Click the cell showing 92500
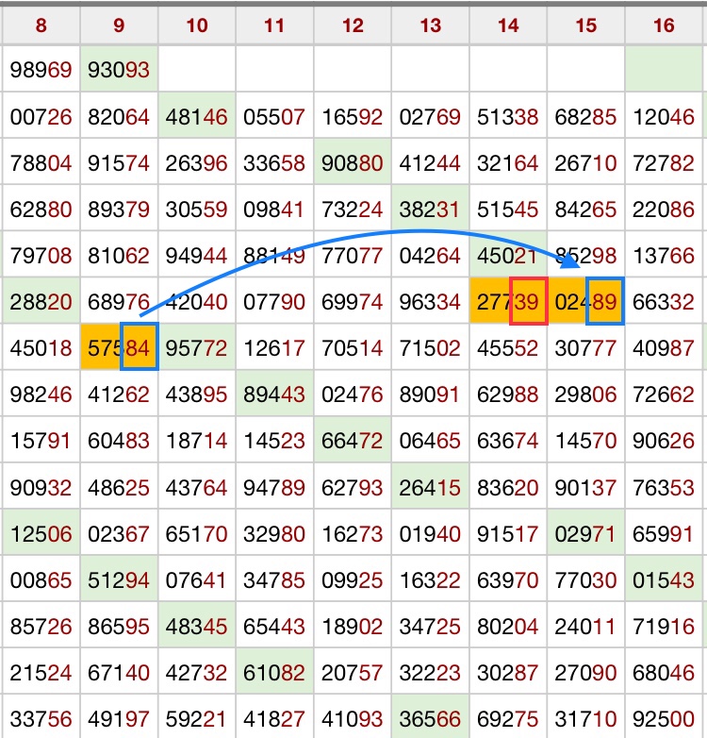 pyautogui.click(x=664, y=719)
